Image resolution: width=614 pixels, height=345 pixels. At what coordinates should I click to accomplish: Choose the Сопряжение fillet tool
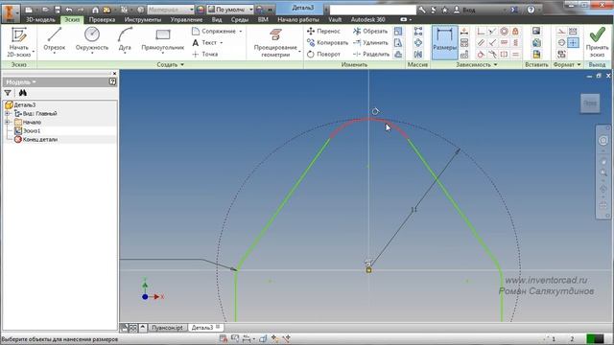tap(214, 31)
